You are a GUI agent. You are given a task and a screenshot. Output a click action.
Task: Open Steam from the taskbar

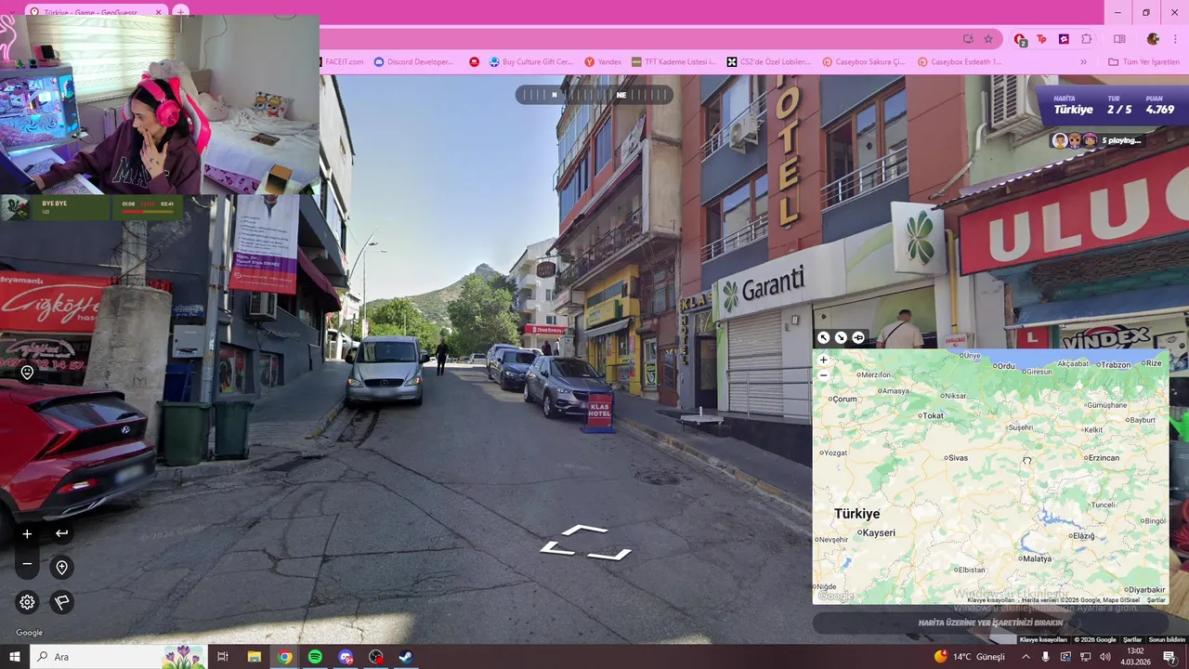(406, 657)
